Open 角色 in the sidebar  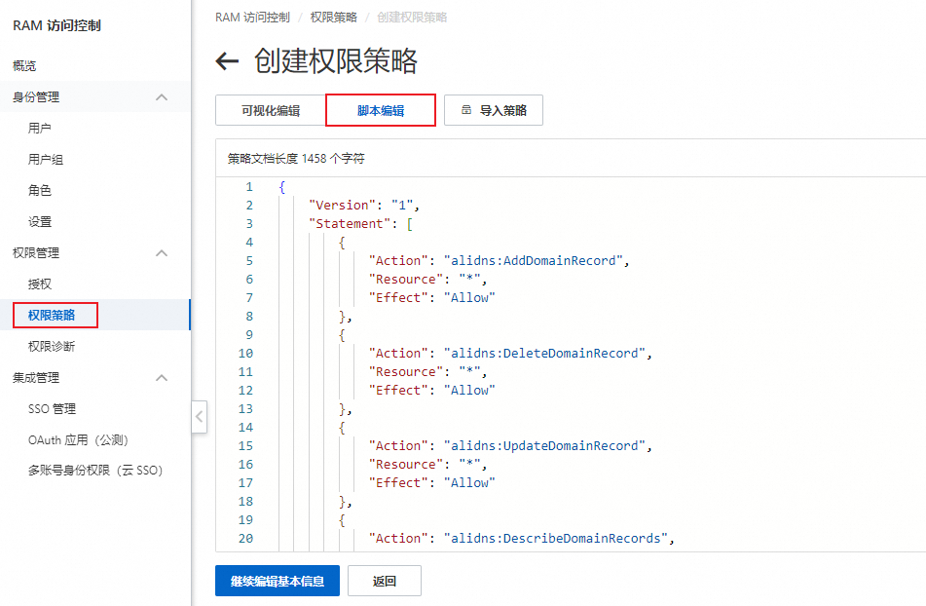40,190
